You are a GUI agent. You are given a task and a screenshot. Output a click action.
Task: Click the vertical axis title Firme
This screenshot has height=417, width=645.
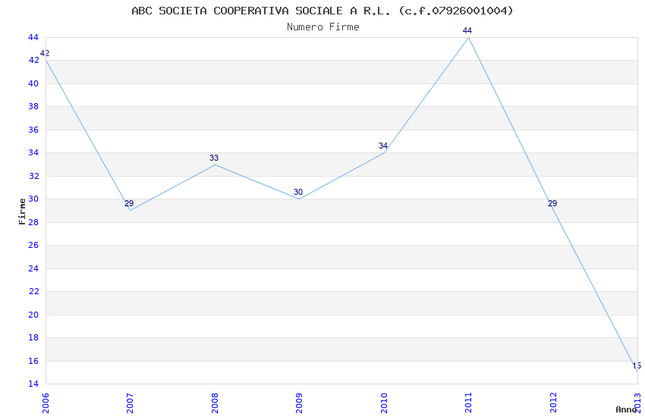tap(22, 212)
